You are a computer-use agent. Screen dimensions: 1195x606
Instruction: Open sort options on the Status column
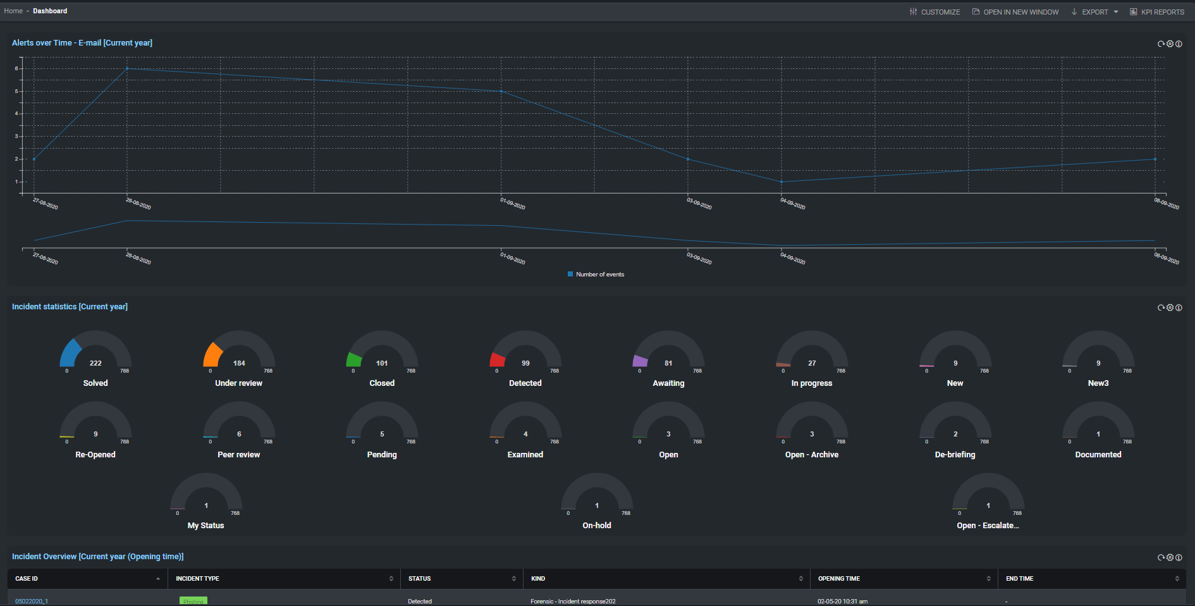[513, 578]
